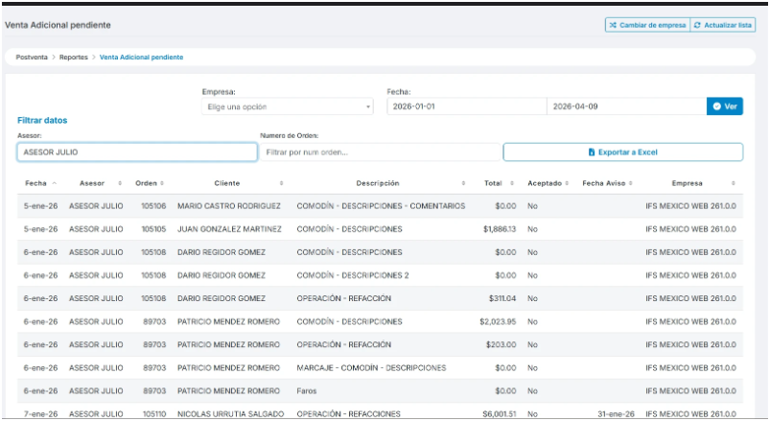Sort by Fecha Aviso column icon
Viewport: 770px width, 421px height.
(631, 183)
